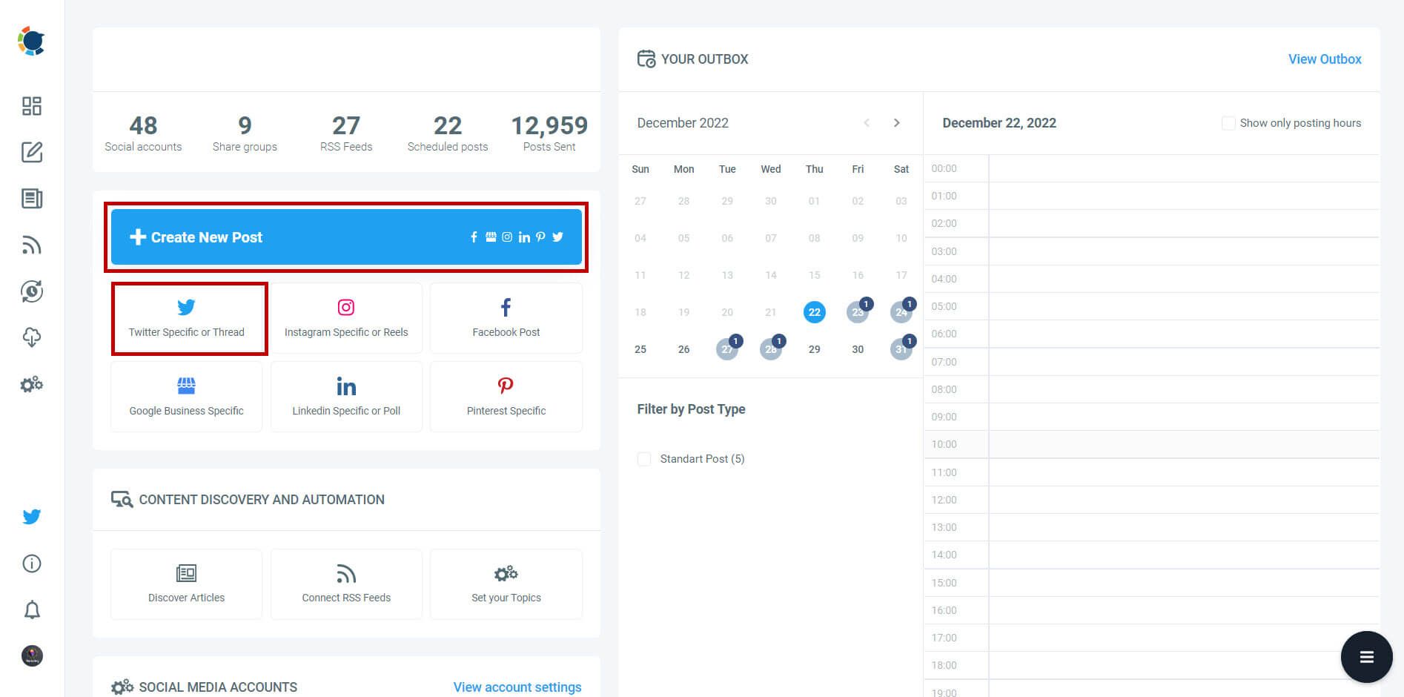Viewport: 1404px width, 697px height.
Task: Select the Twitter bird icon in sidebar
Action: tap(31, 517)
